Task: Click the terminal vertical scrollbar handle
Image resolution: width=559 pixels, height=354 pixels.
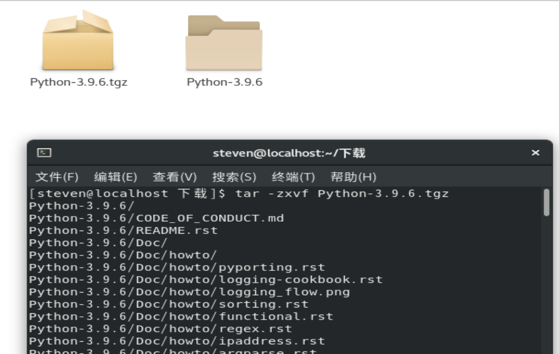Action: point(547,203)
